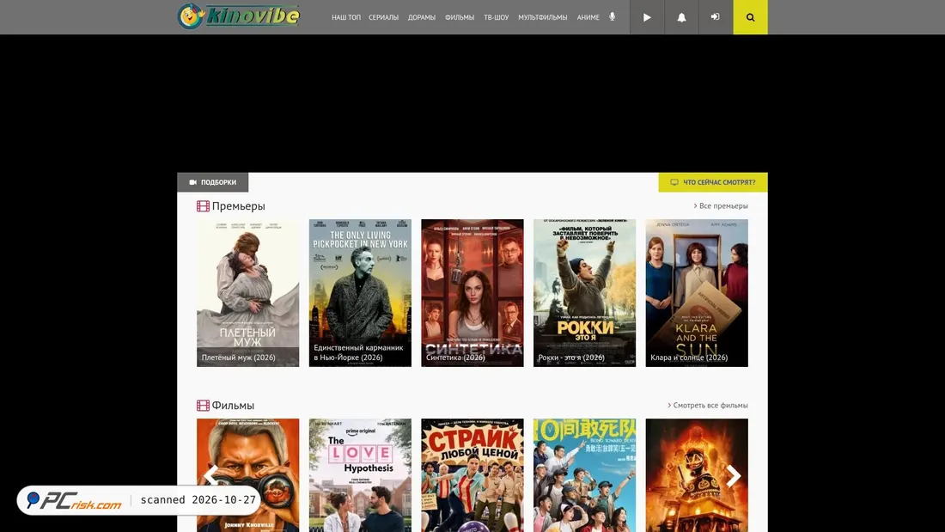Open the Клара и солнце (2026) poster
The image size is (945, 532).
click(x=697, y=292)
